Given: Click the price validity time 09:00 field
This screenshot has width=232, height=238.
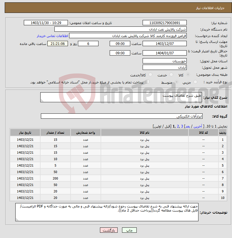Looking at the screenshot, I should 120,53.
